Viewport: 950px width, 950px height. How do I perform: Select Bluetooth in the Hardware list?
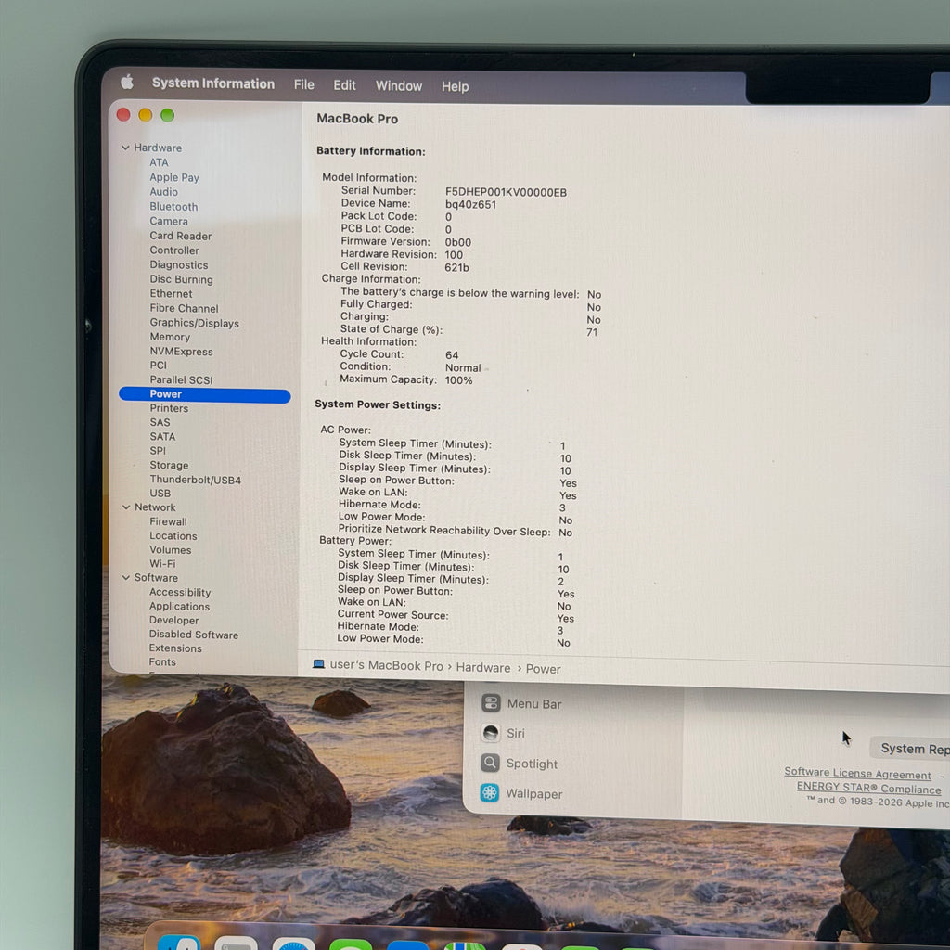pos(173,207)
